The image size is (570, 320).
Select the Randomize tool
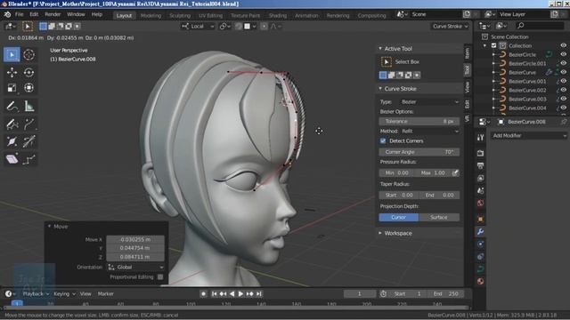coord(29,159)
